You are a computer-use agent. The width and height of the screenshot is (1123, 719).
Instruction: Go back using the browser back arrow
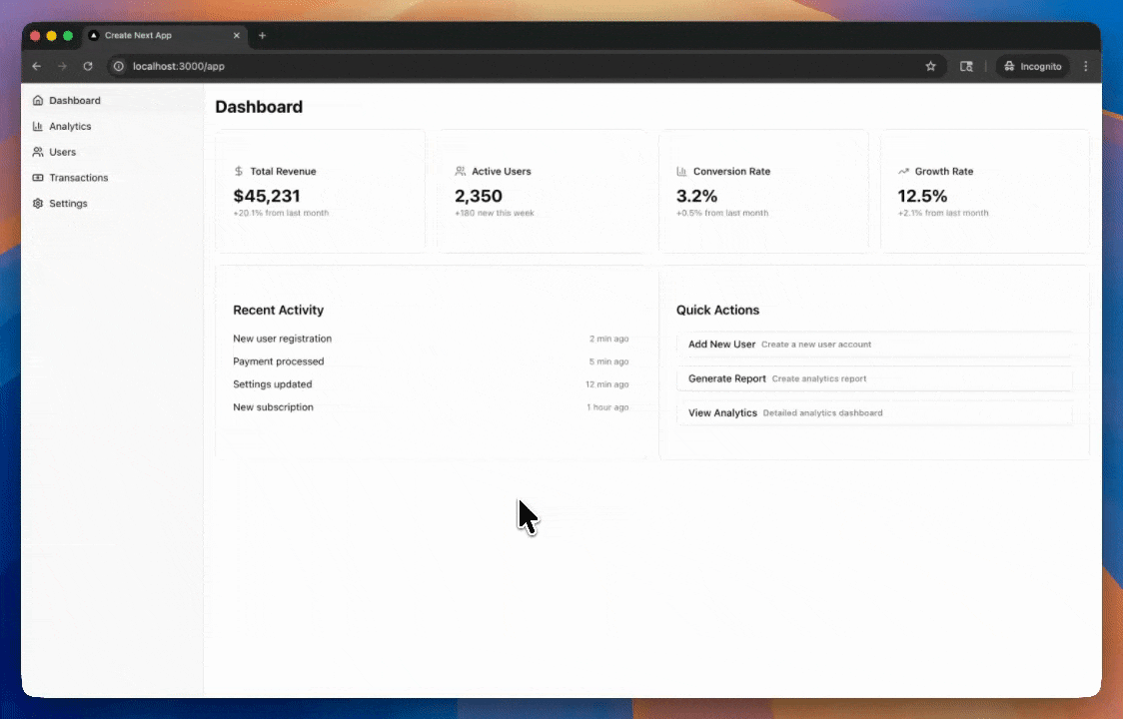(x=37, y=66)
